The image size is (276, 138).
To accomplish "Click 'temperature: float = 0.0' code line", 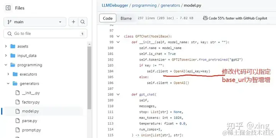I will [163, 123].
